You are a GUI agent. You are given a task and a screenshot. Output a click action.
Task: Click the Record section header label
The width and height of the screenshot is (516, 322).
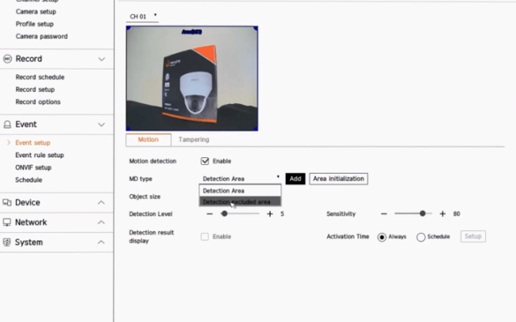coord(29,59)
